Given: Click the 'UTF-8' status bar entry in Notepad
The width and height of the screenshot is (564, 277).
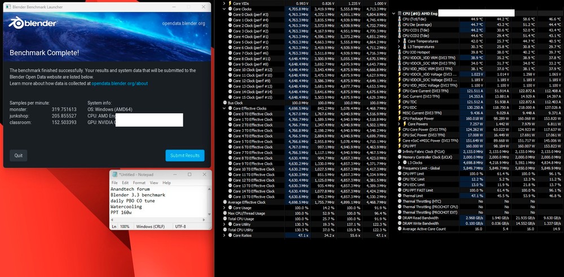Looking at the screenshot, I should point(180,227).
